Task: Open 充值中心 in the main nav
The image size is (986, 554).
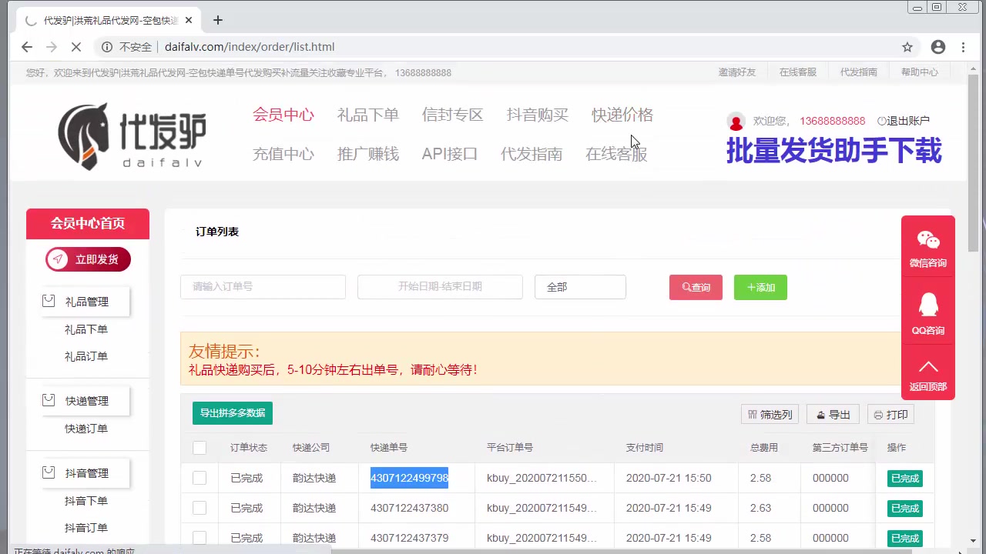Action: point(283,154)
